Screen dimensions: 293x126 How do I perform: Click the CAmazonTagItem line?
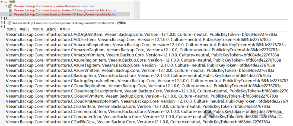coord(143,50)
